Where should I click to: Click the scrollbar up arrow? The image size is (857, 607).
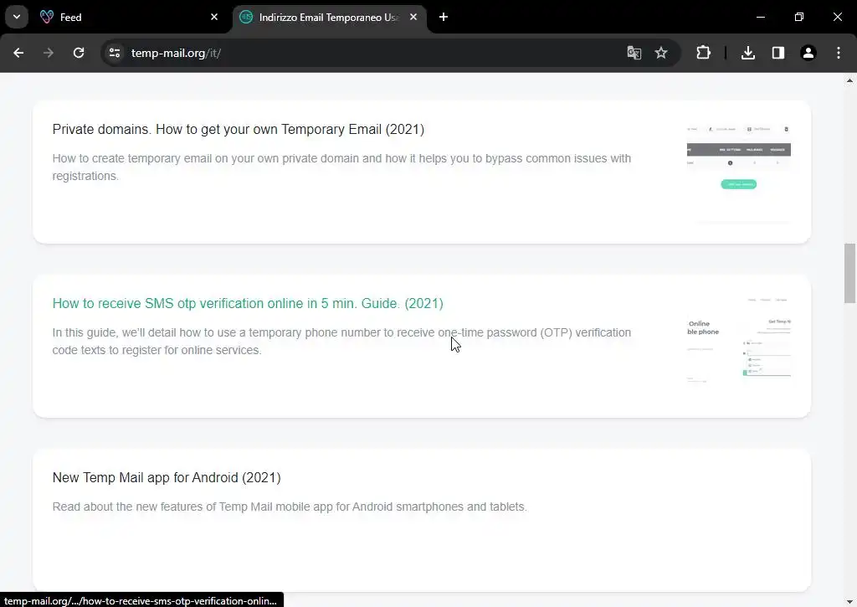point(849,80)
